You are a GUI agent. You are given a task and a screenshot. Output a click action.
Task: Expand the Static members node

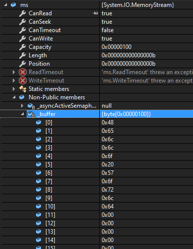coord(14,89)
